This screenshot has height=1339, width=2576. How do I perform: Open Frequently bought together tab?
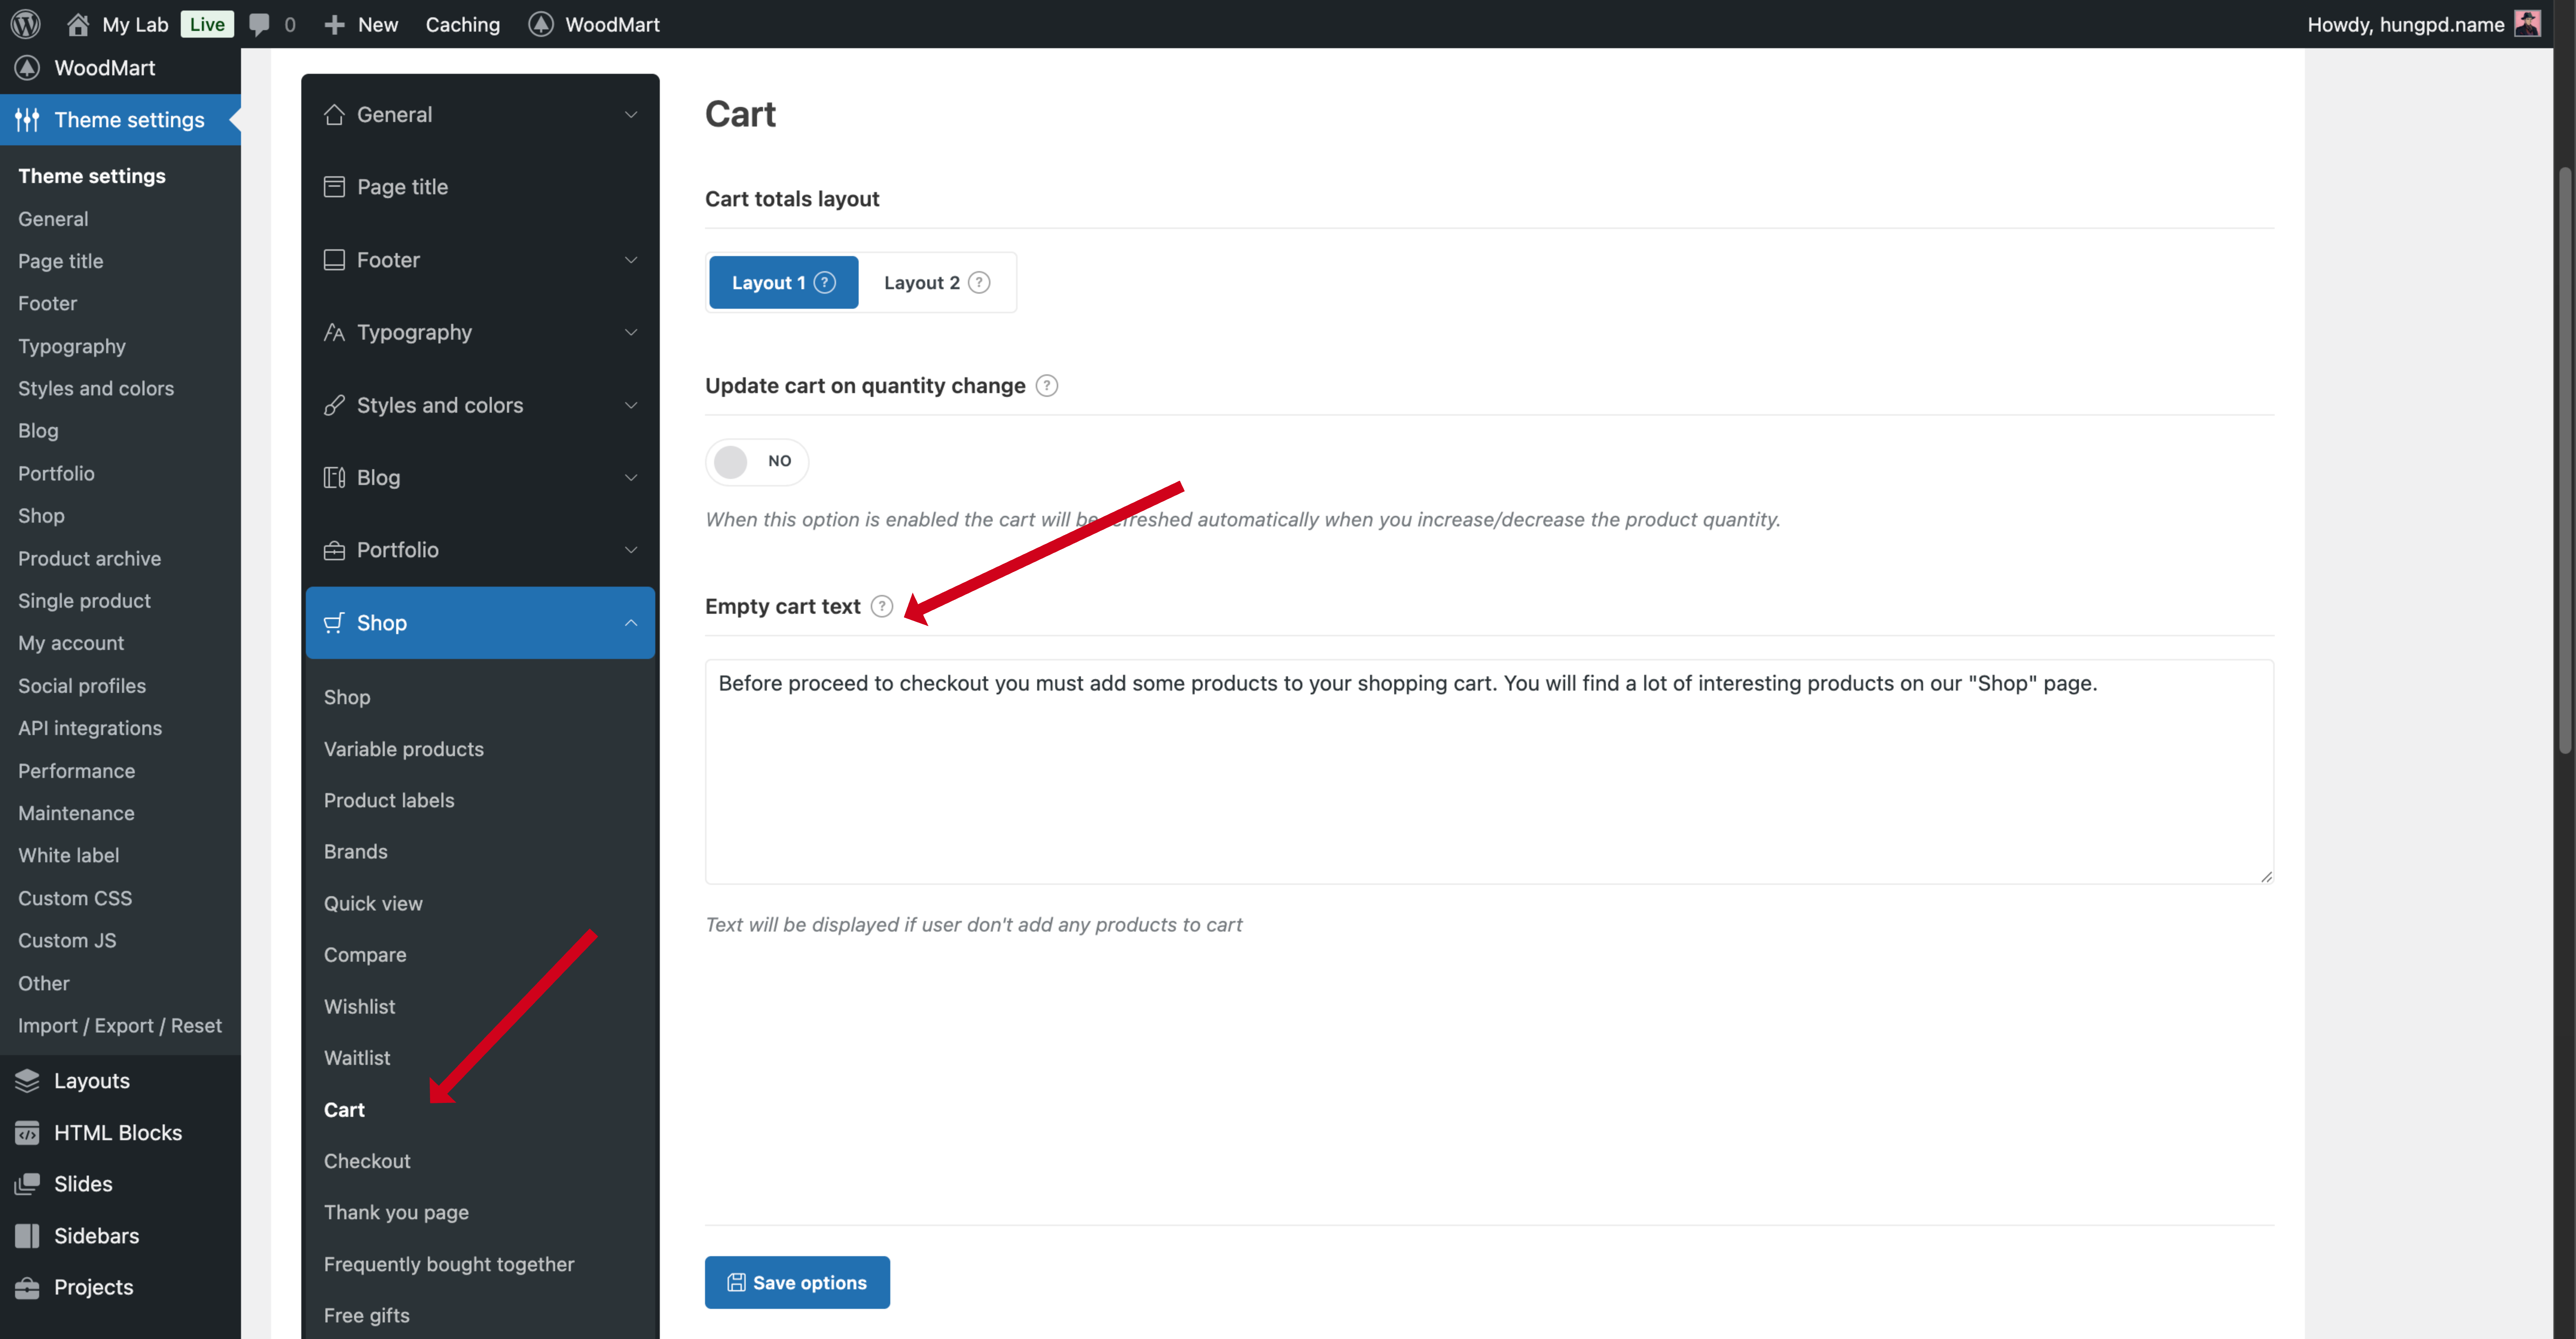pyautogui.click(x=449, y=1265)
